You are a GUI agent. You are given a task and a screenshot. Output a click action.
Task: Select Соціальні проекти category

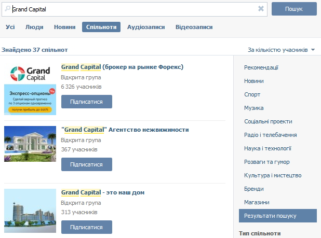tap(268, 121)
